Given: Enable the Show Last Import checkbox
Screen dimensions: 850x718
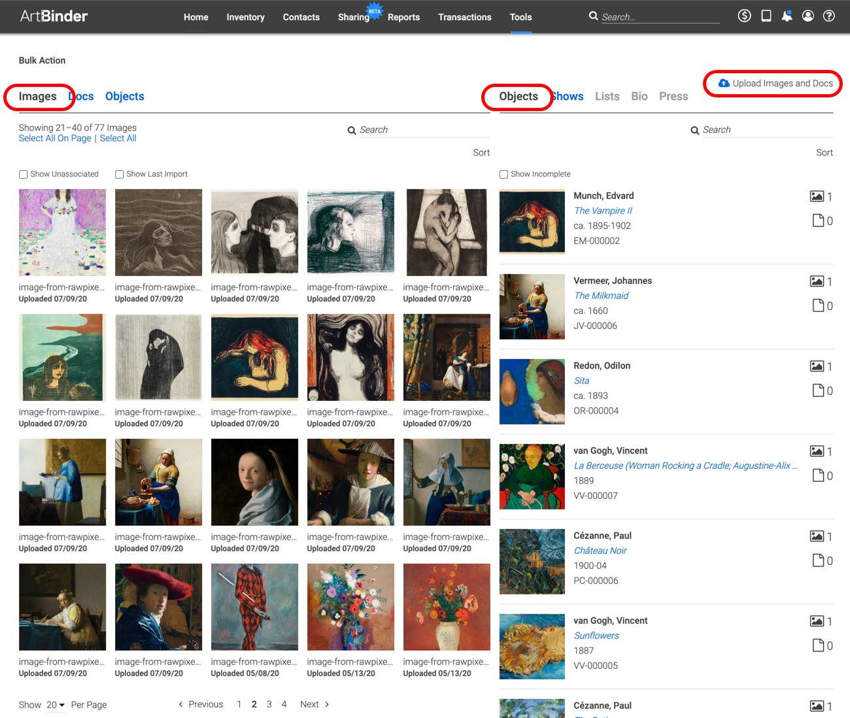Looking at the screenshot, I should pos(119,174).
